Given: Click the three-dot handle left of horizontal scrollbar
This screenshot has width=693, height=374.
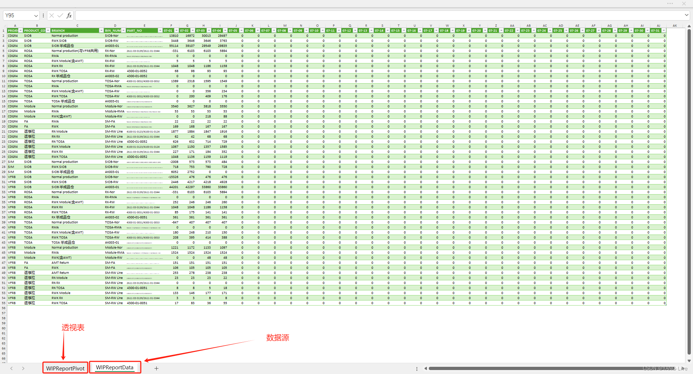Looking at the screenshot, I should 417,369.
